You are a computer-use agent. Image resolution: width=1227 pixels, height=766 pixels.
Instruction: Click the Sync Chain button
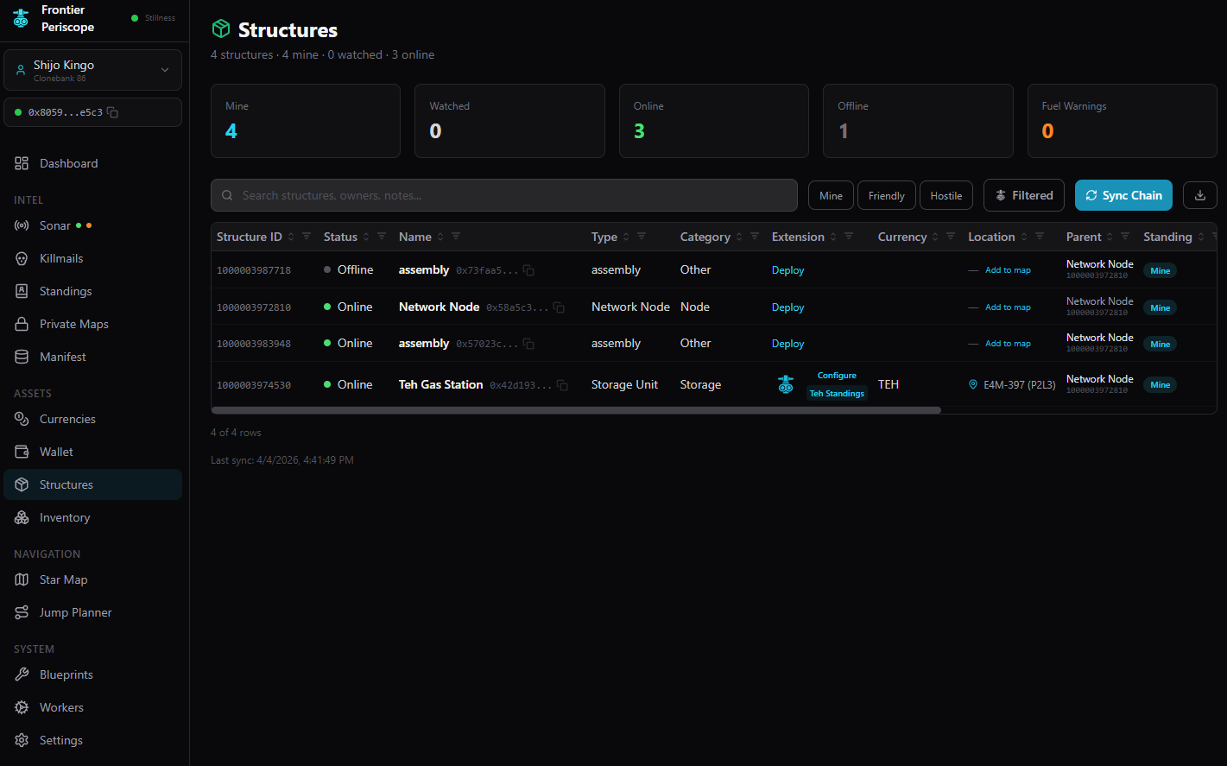(x=1123, y=195)
